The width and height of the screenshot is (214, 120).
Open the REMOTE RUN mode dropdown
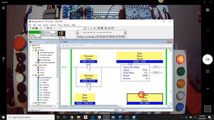[41, 32]
